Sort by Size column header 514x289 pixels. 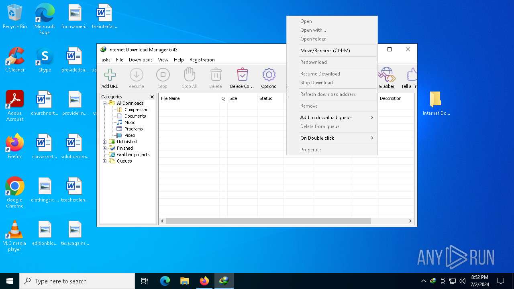click(242, 98)
